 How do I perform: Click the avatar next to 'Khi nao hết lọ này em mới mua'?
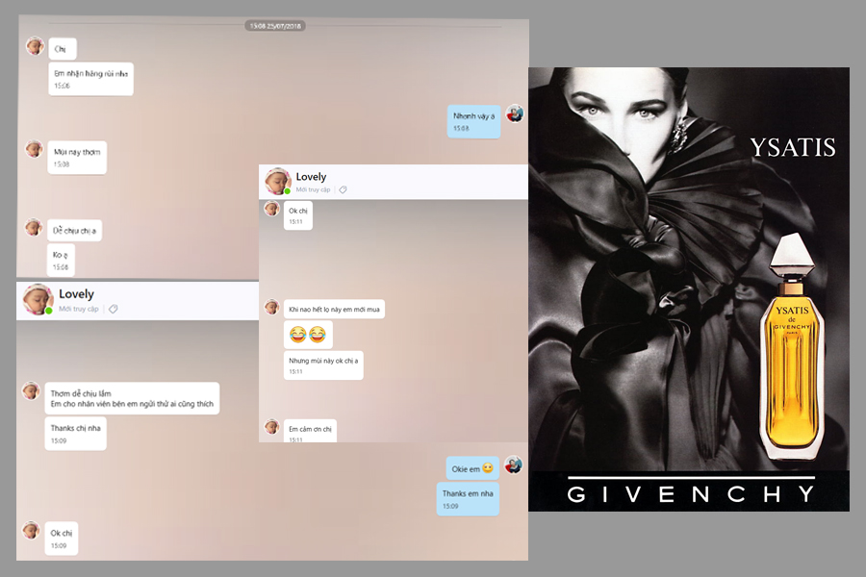(x=271, y=307)
